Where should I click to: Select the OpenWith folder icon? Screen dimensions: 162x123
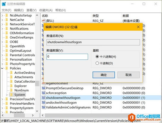tap(7, 46)
